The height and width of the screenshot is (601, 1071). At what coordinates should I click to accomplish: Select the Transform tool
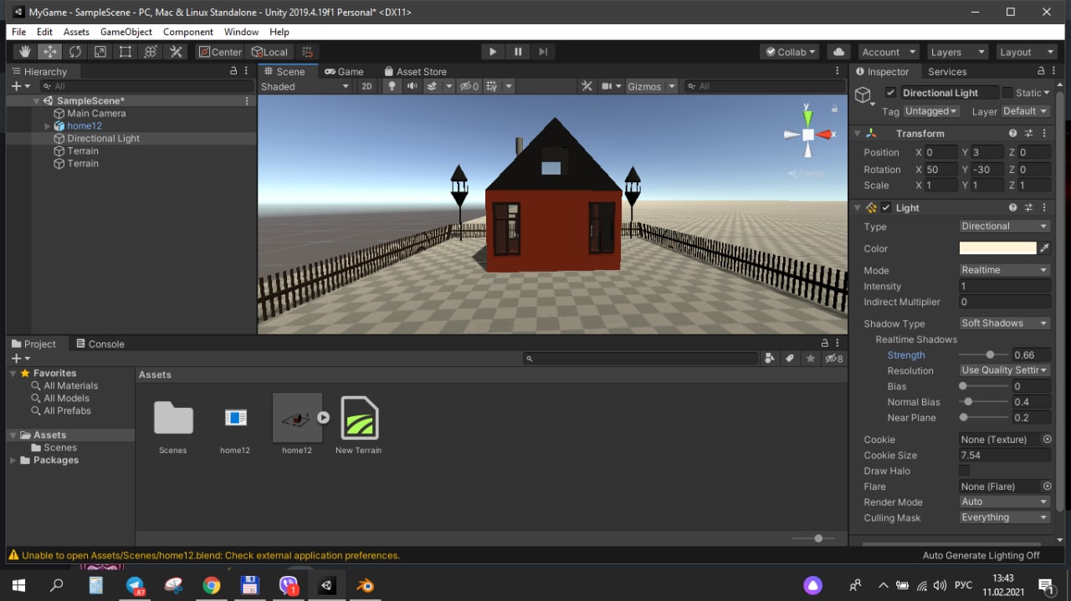pyautogui.click(x=151, y=52)
